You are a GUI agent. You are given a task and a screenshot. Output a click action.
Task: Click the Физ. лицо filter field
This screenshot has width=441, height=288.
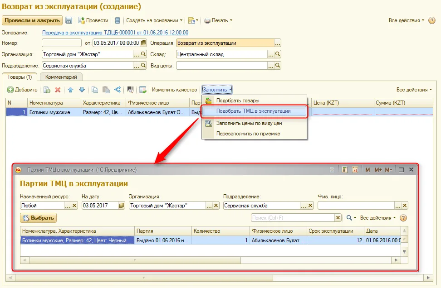[356, 206]
